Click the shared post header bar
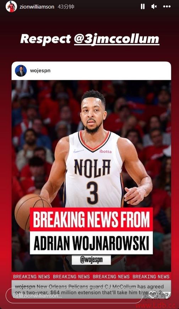Screen dimensions: 179x309 tap(91, 71)
